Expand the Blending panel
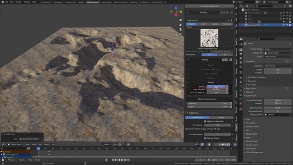The height and width of the screenshot is (165, 293). coord(187,12)
